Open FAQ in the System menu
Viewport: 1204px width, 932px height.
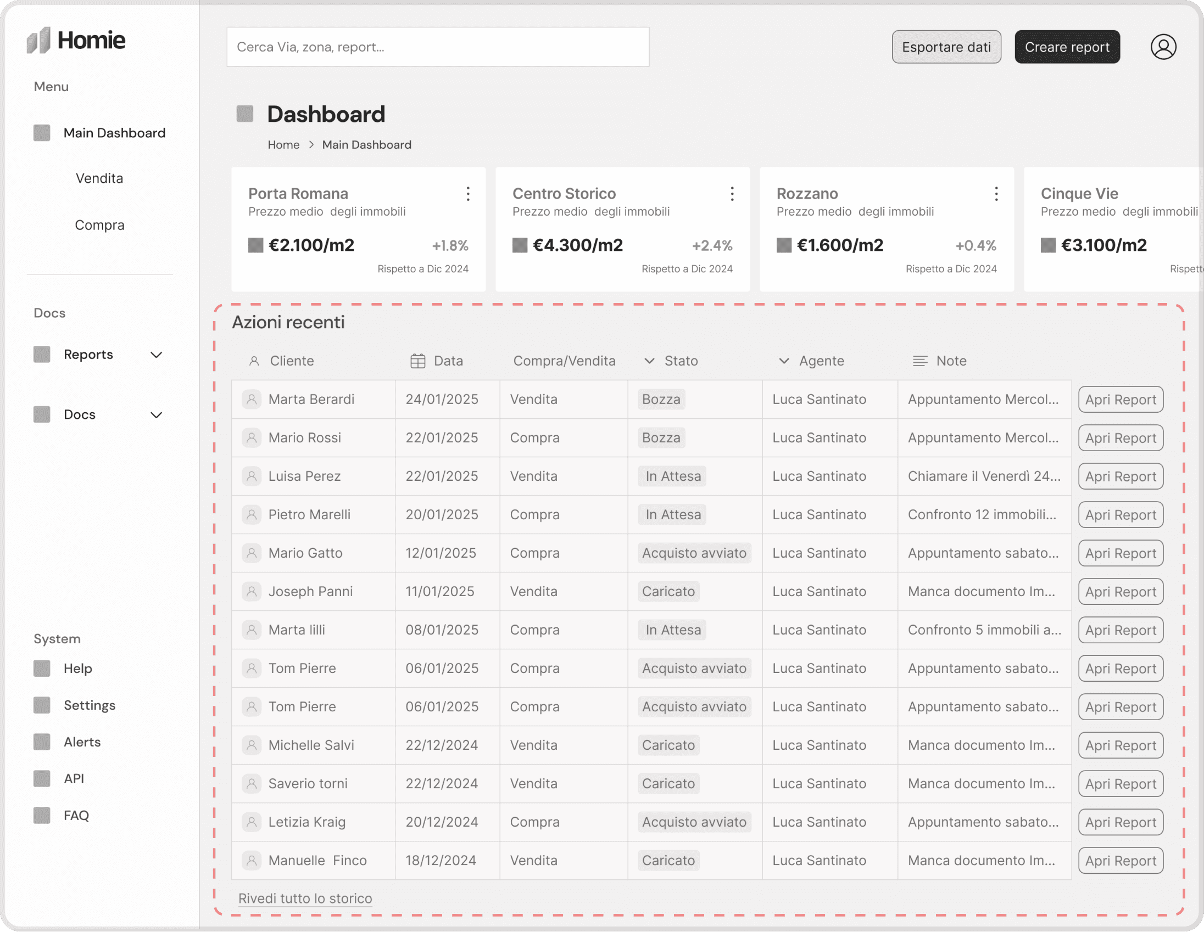pyautogui.click(x=76, y=815)
